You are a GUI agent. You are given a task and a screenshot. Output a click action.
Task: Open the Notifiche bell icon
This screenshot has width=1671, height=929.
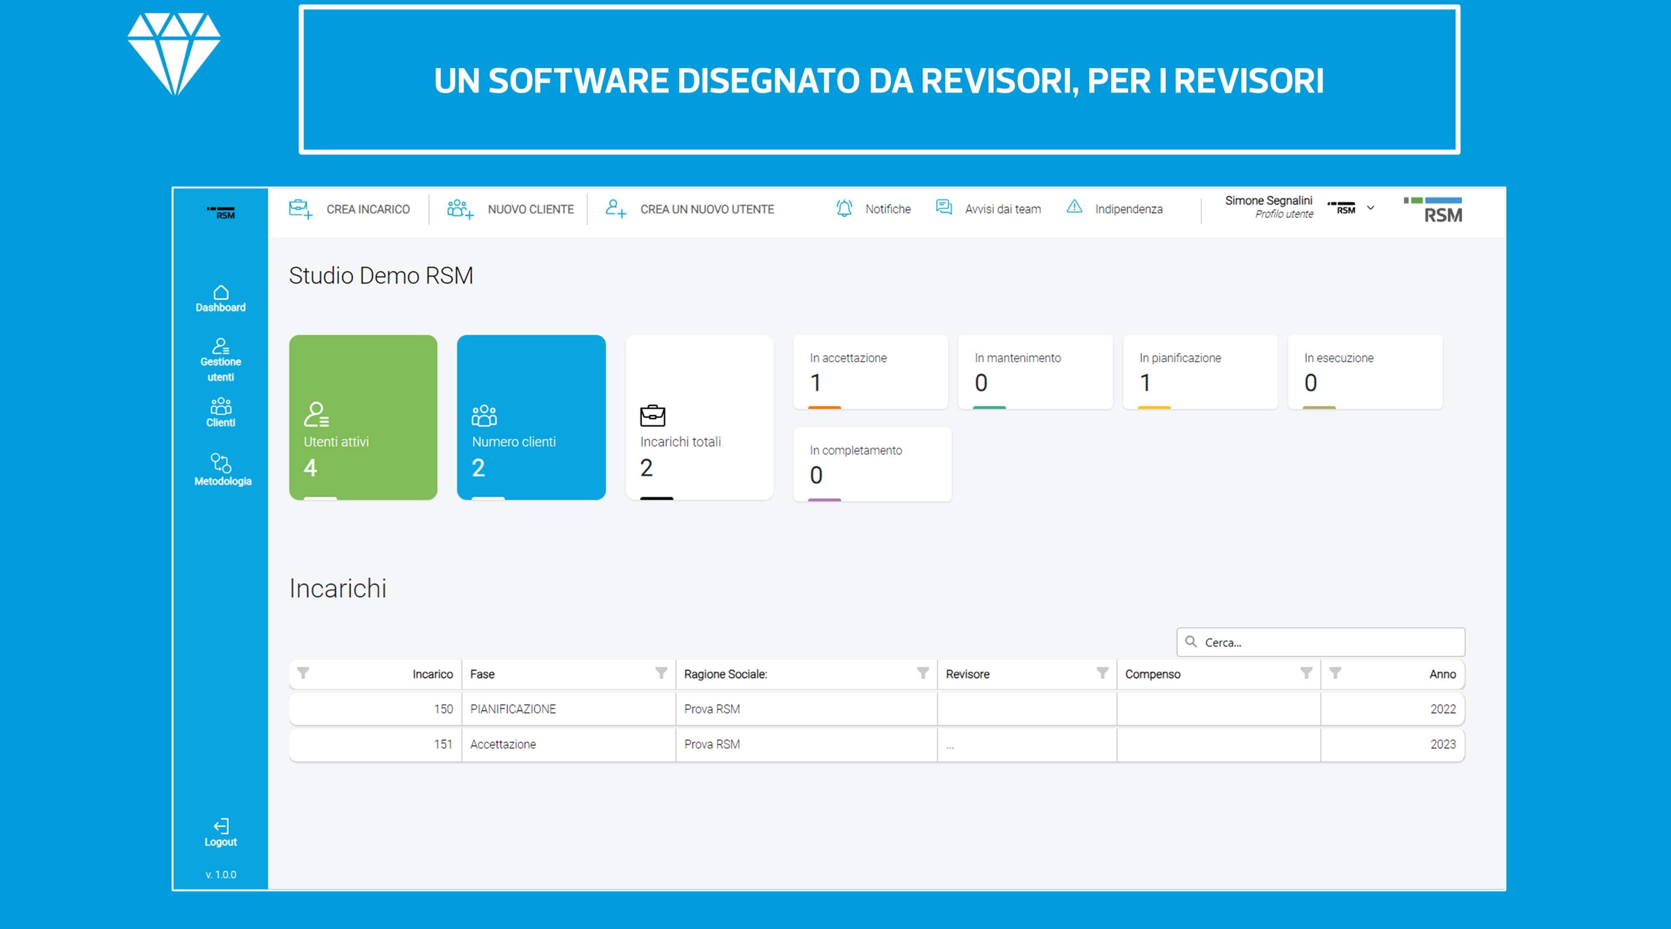pyautogui.click(x=844, y=208)
